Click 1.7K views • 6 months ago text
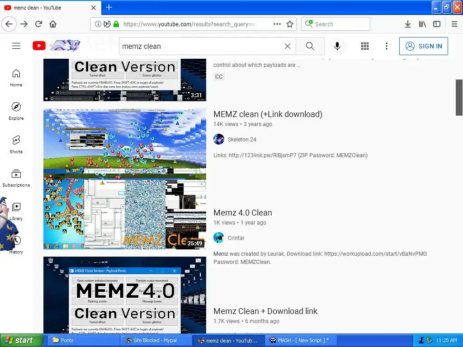The height and width of the screenshot is (347, 463). click(246, 321)
